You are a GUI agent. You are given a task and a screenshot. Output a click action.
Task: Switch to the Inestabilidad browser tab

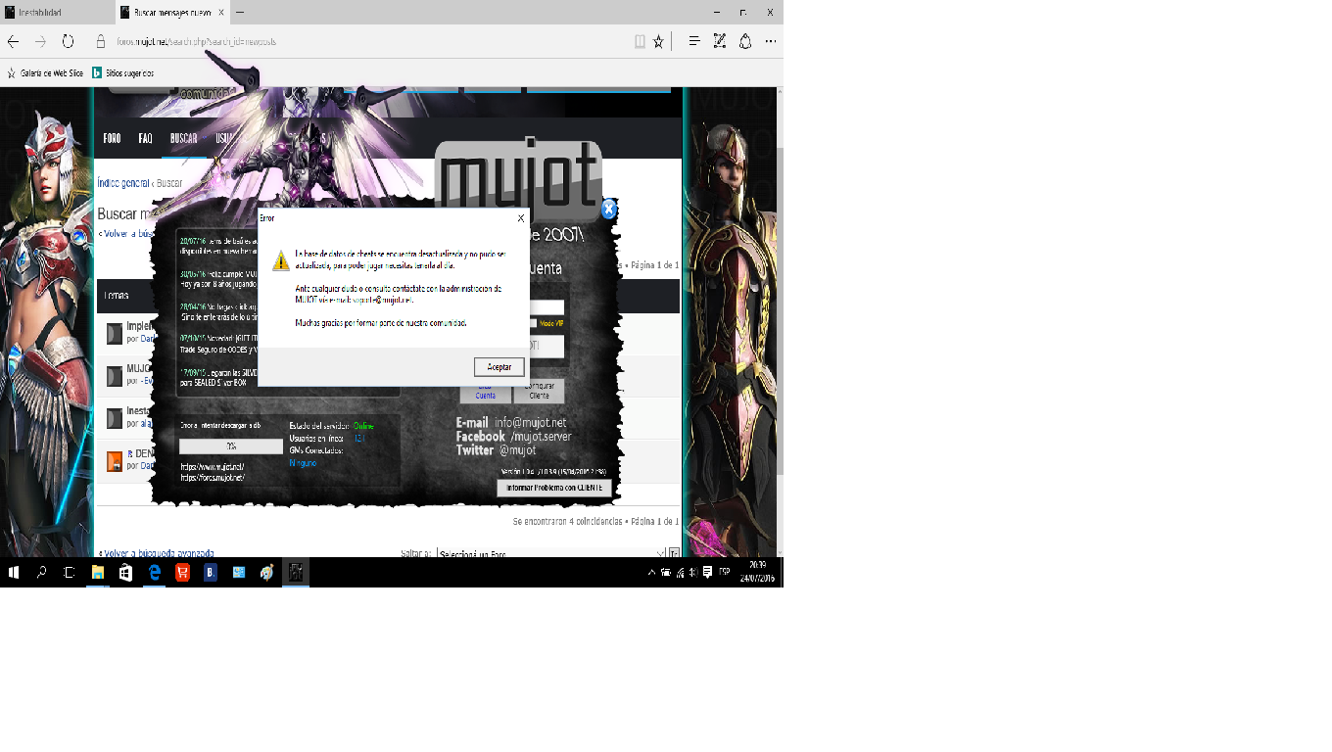click(56, 13)
